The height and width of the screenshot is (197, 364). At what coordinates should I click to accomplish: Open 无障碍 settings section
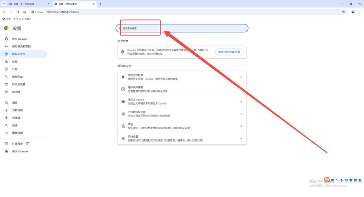click(x=23, y=118)
